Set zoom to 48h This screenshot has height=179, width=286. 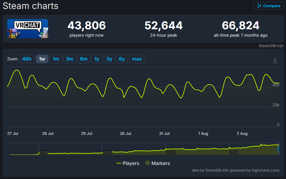coord(27,59)
